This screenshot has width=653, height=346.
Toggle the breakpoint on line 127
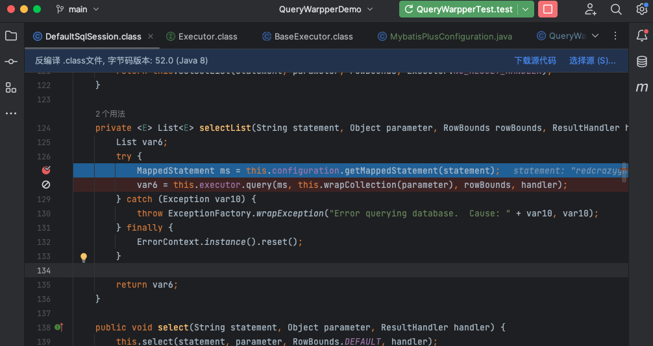click(46, 170)
